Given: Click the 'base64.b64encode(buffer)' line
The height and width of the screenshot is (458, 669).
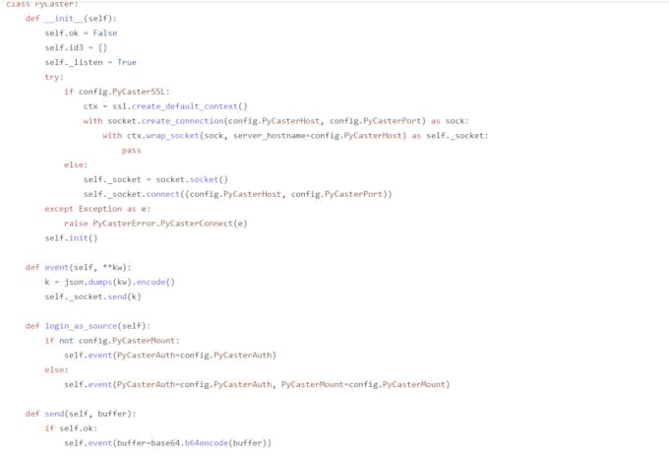Looking at the screenshot, I should 167,443.
